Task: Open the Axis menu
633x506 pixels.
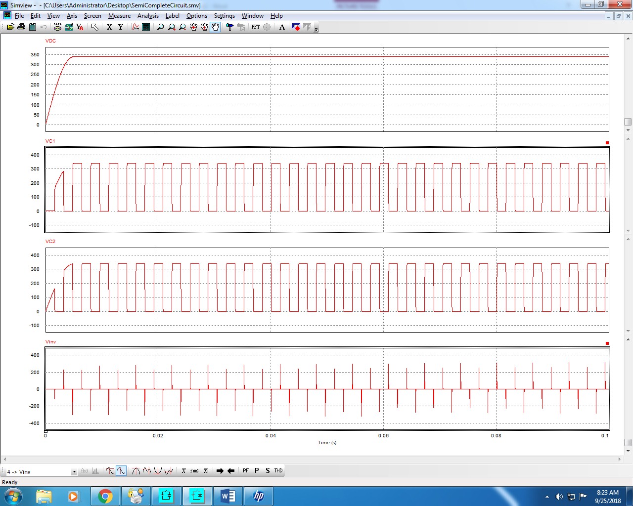Action: tap(72, 16)
